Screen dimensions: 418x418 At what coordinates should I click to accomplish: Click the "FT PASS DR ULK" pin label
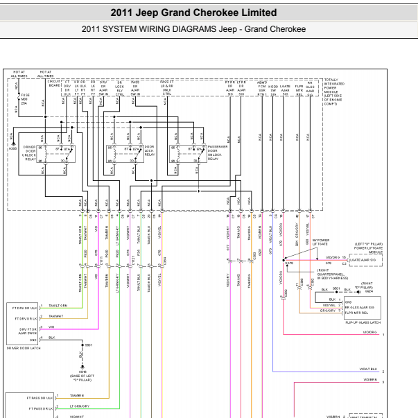pos(40,398)
